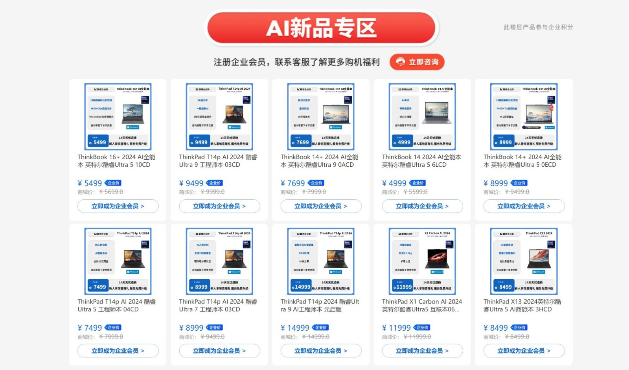Image resolution: width=629 pixels, height=370 pixels.
Task: Click 企业价 tag next to ¥ 14999
Action: coord(320,328)
